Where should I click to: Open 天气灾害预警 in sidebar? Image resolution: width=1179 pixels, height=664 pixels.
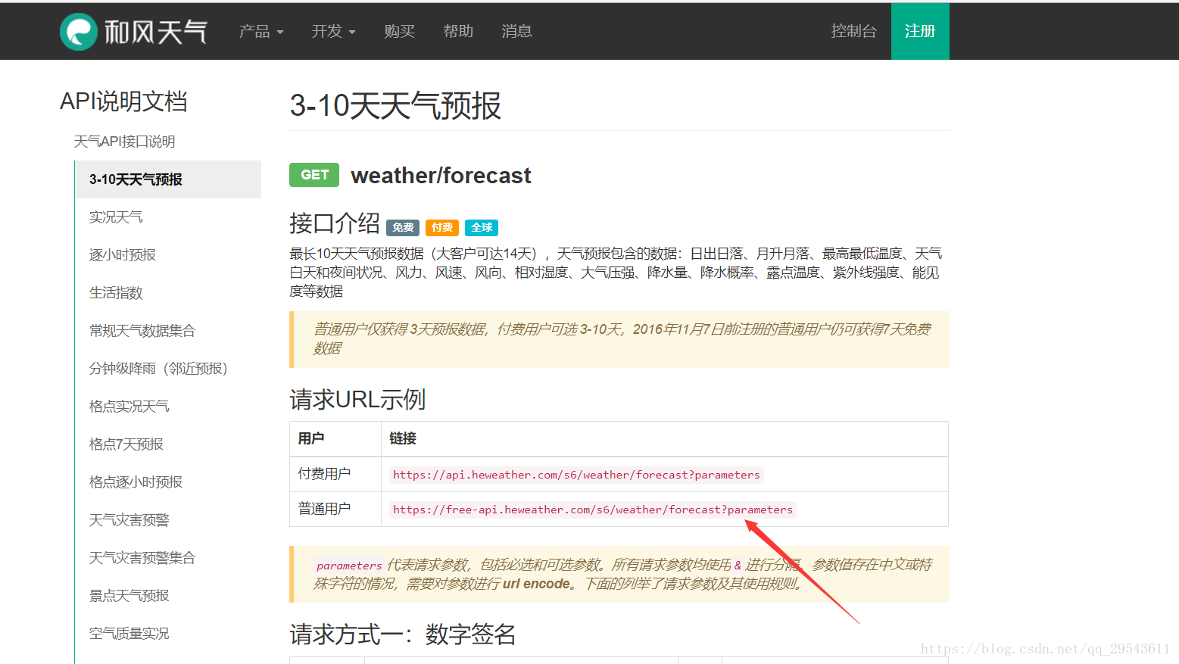[129, 520]
